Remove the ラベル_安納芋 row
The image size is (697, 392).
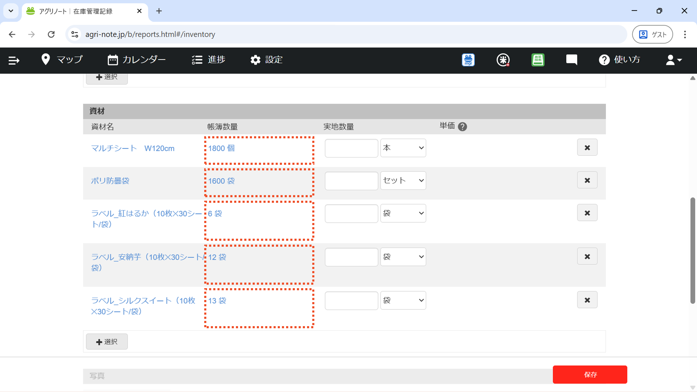pyautogui.click(x=587, y=256)
